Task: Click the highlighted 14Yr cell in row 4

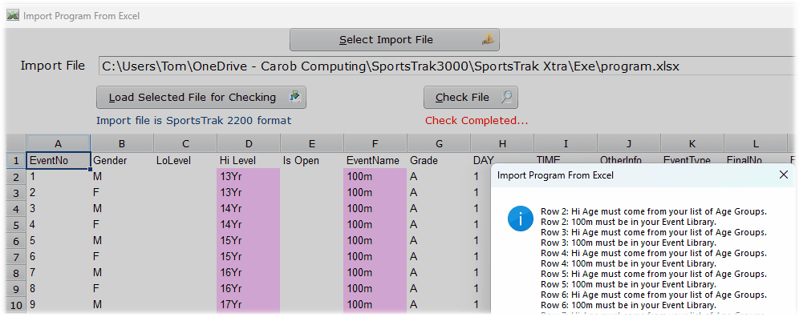Action: click(x=248, y=209)
